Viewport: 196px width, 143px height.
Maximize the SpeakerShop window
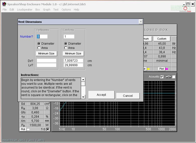[x=188, y=4]
